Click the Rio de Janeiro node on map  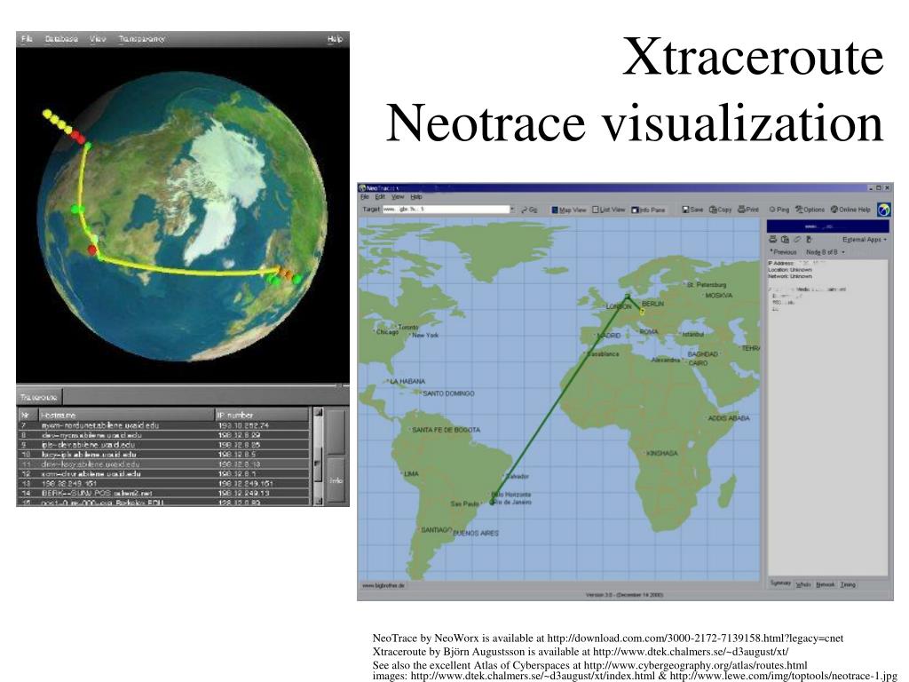pos(492,502)
